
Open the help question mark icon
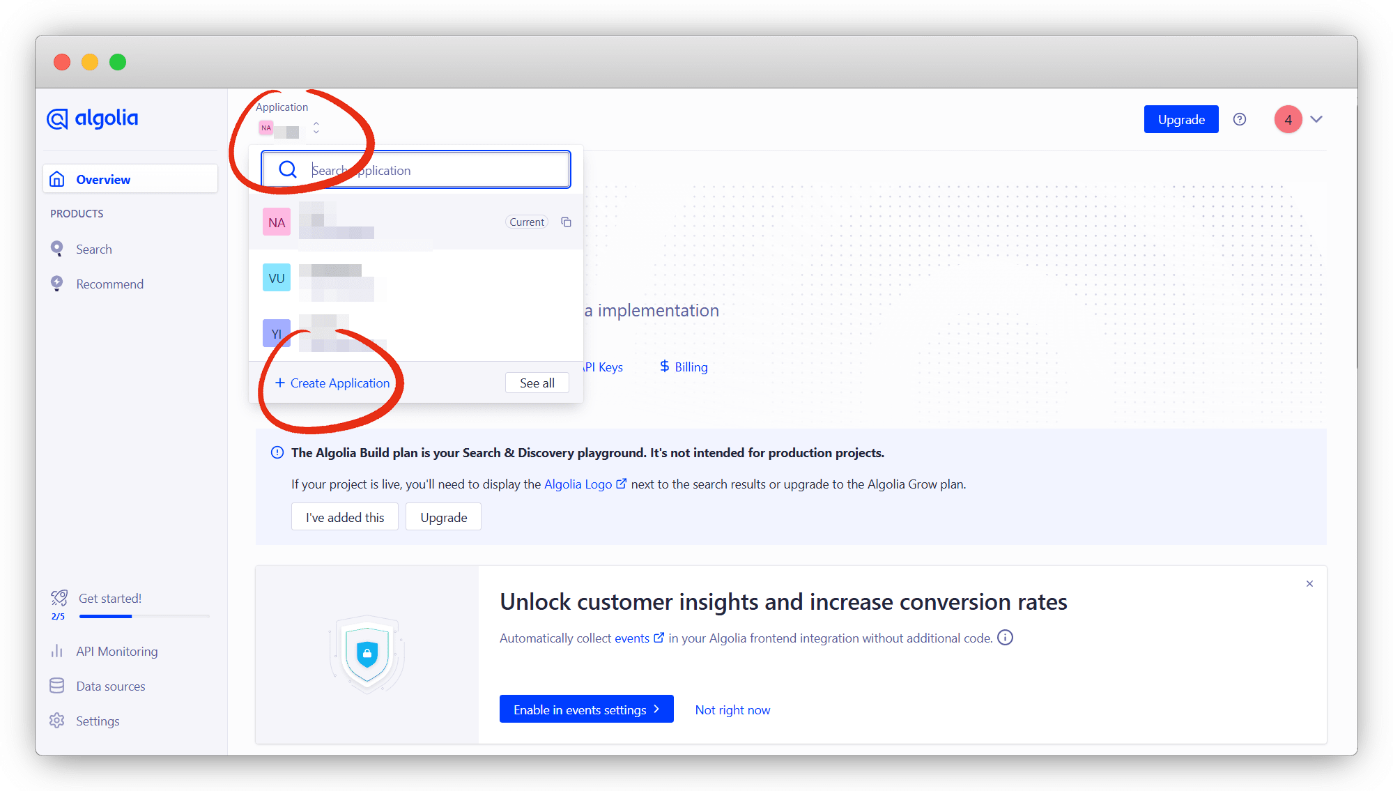(x=1239, y=119)
